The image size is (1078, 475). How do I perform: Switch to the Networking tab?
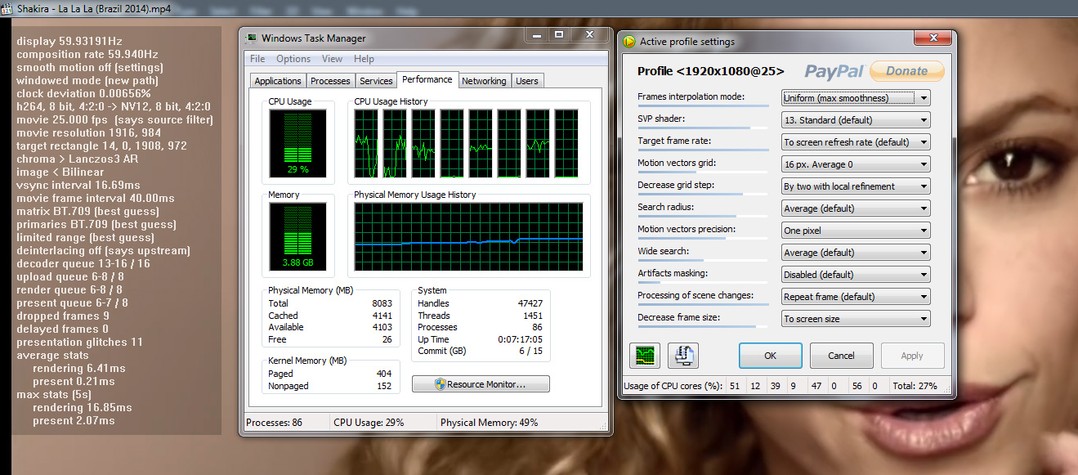484,81
